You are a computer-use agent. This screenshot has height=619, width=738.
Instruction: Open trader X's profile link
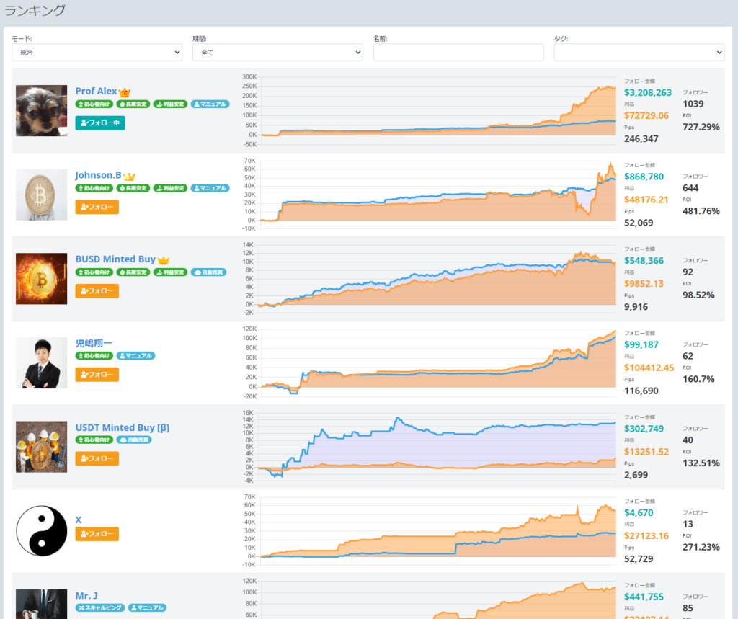[x=78, y=520]
